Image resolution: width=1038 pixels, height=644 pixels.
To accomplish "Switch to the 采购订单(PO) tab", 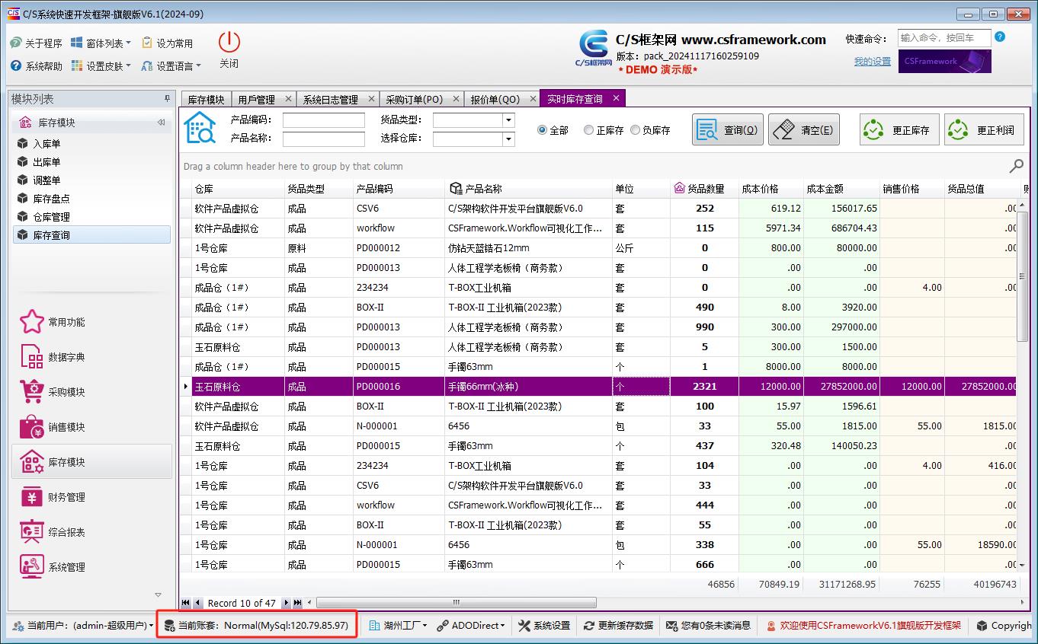I will point(414,100).
